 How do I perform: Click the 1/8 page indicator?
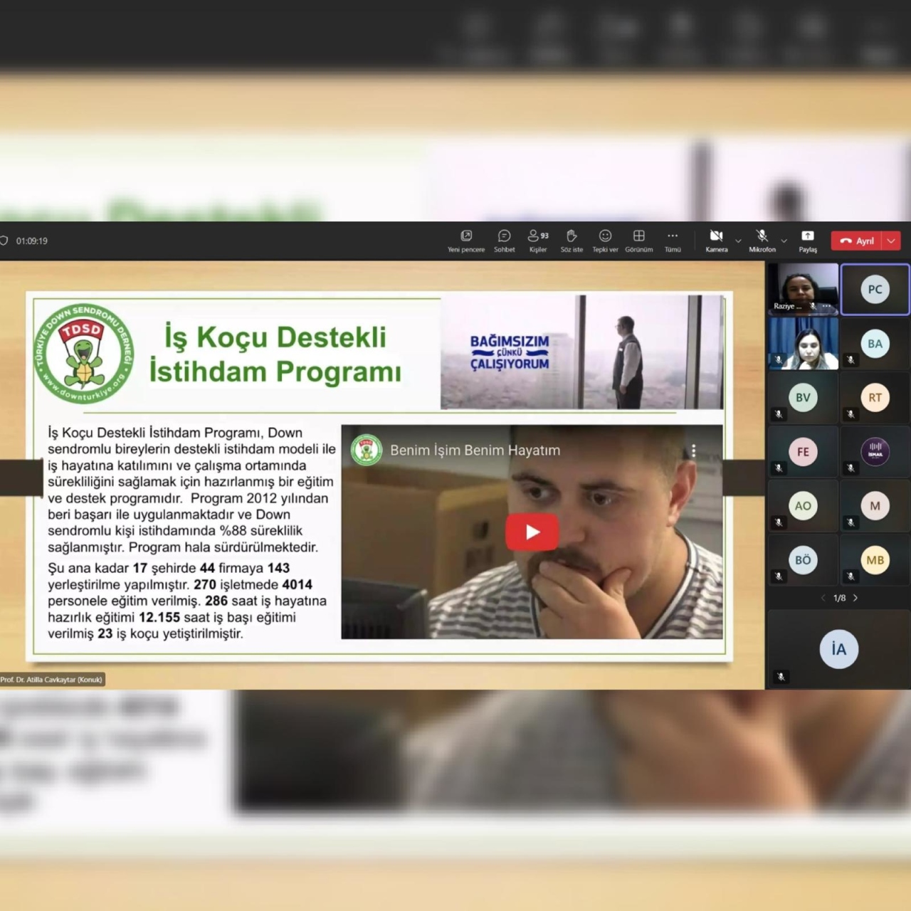(x=840, y=598)
